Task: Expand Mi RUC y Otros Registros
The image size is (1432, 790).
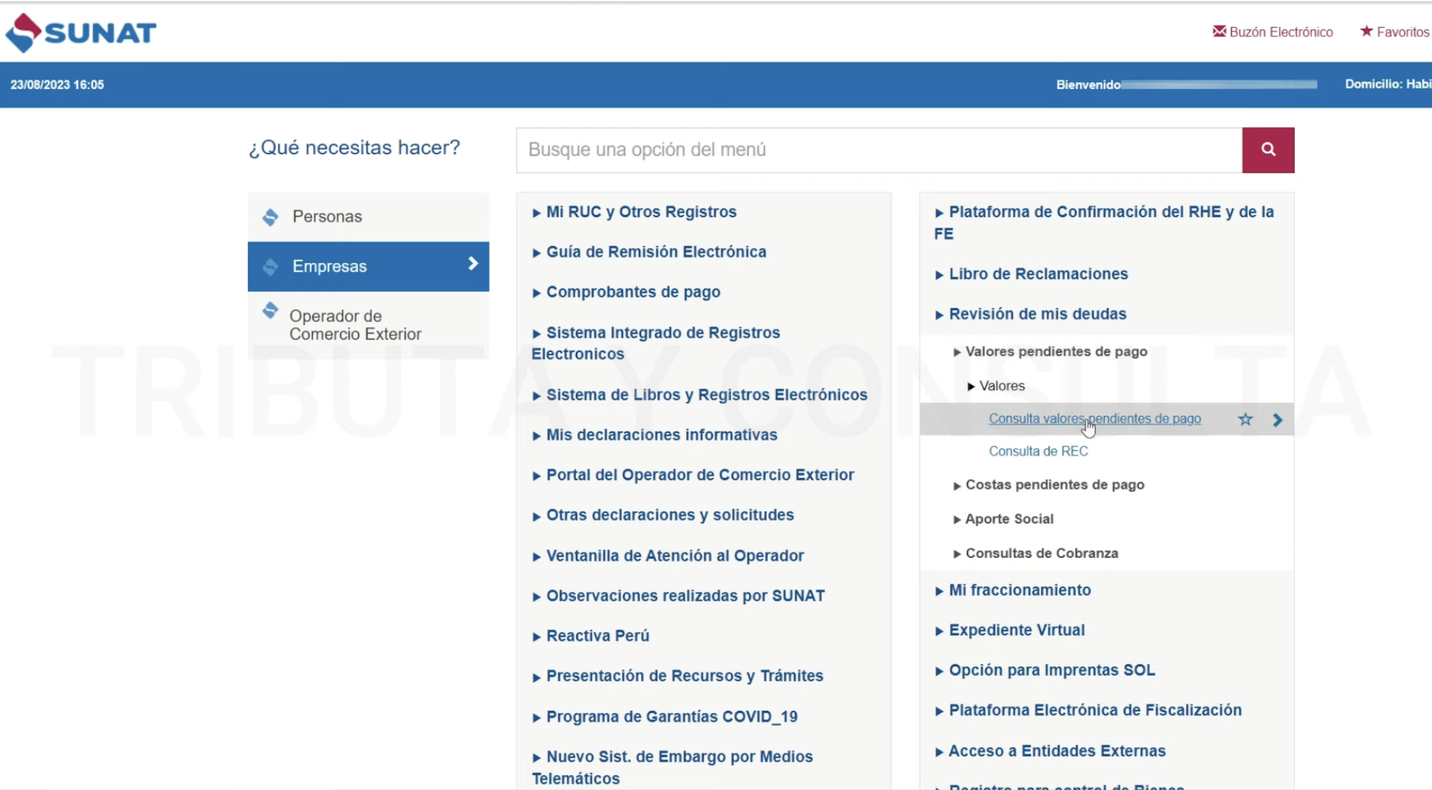Action: 640,211
